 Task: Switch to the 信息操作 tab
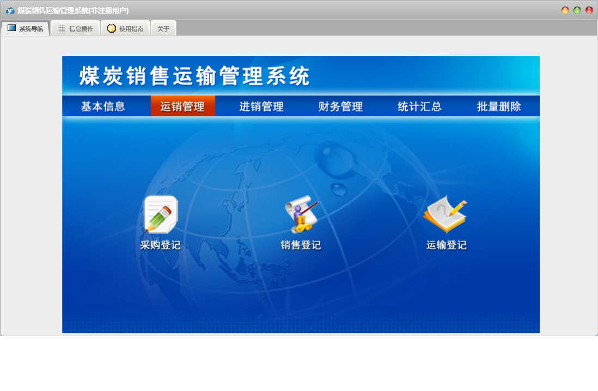pyautogui.click(x=76, y=29)
